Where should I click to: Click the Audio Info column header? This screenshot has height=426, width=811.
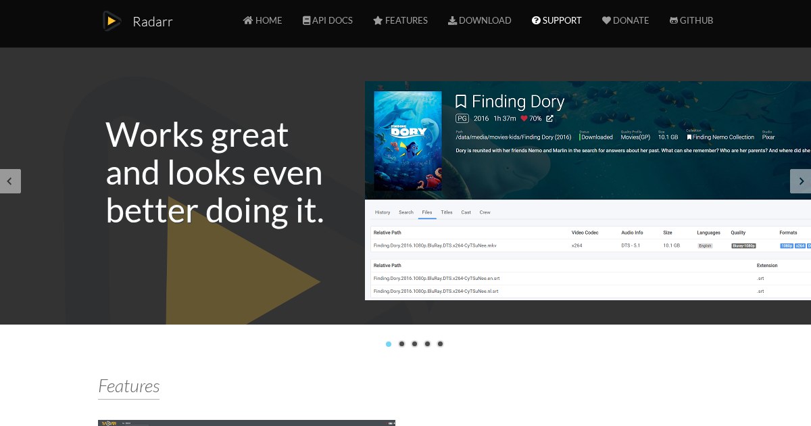(633, 233)
